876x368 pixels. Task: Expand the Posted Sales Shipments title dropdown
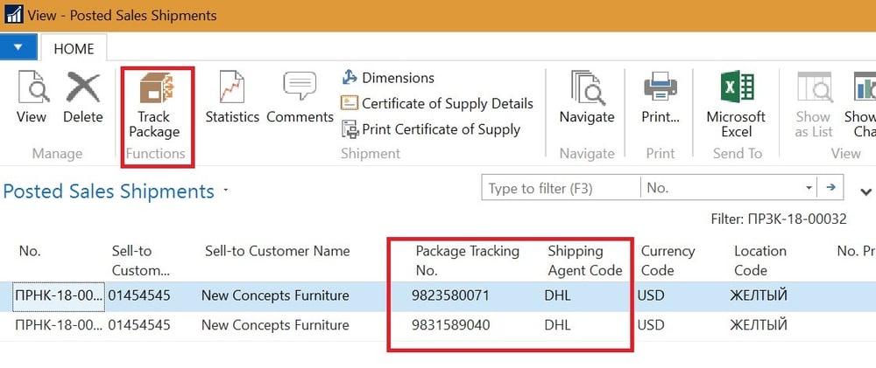point(226,191)
